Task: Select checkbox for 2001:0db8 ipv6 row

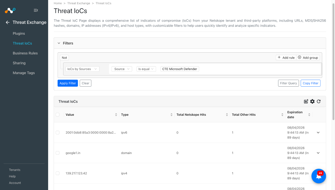Action: [58, 132]
